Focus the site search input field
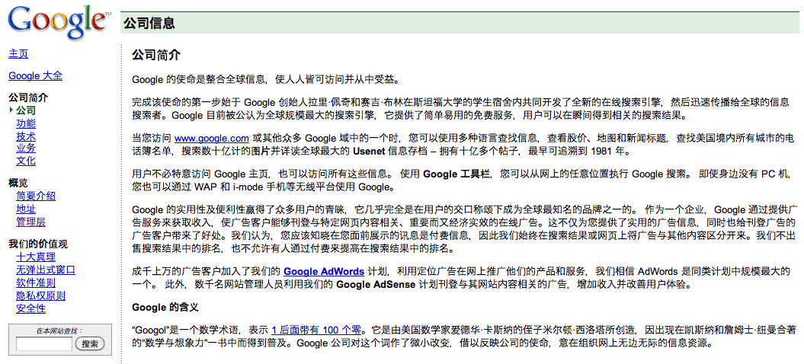Screen dimensions: 804x364 [44, 343]
